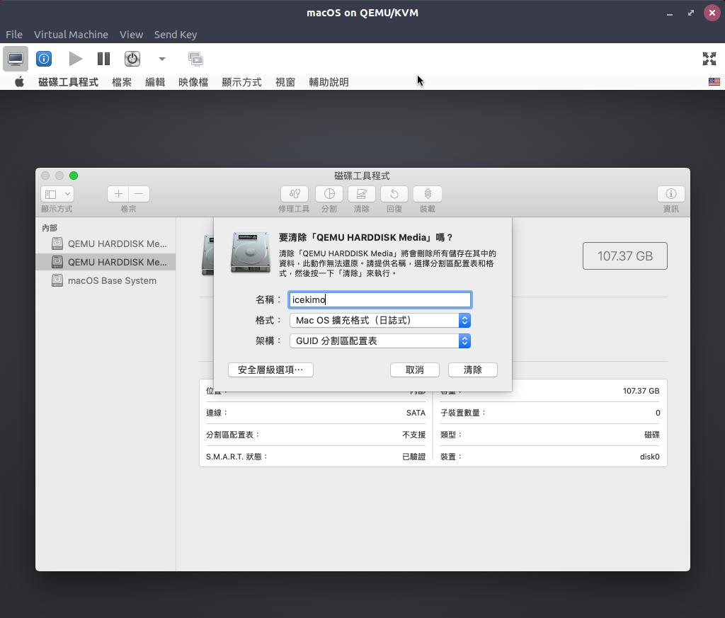This screenshot has width=725, height=618.
Task: Select the first QEMU HARDDISK Media disk
Action: [x=106, y=244]
